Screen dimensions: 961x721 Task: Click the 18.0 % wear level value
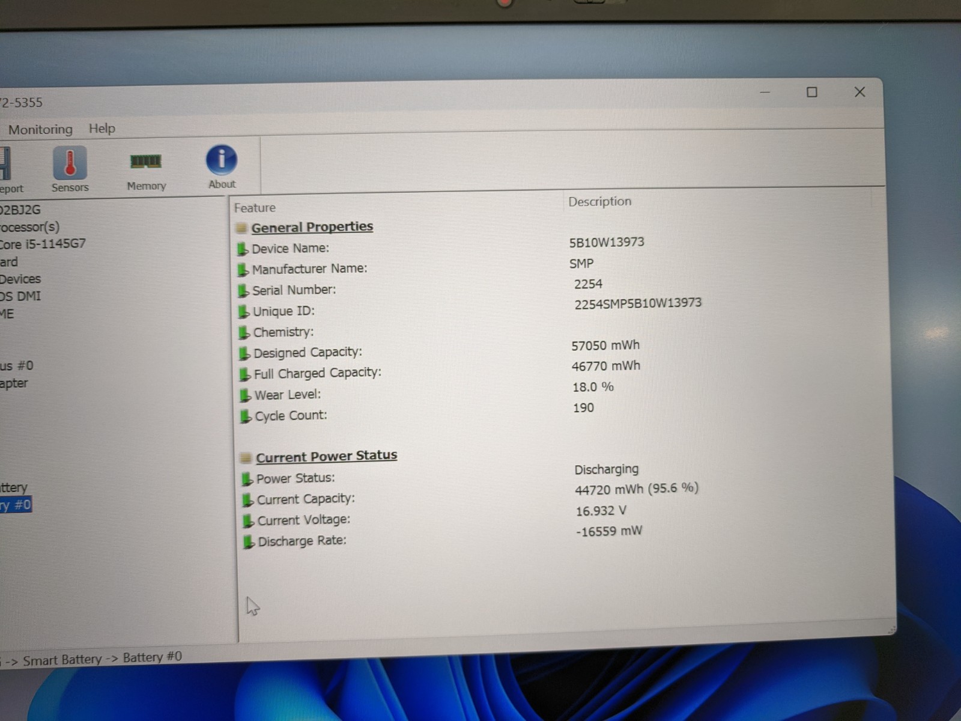[593, 387]
